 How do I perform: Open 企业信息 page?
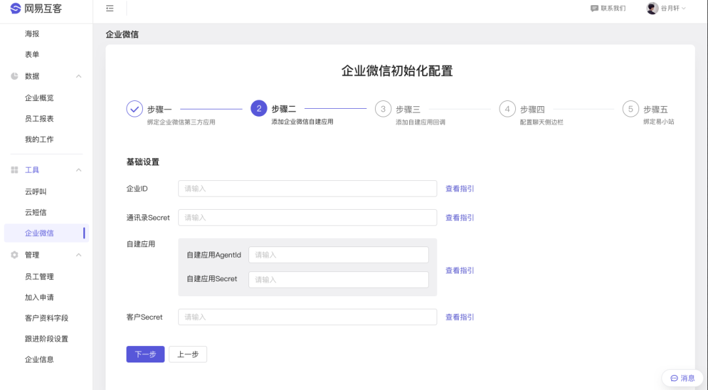(39, 360)
